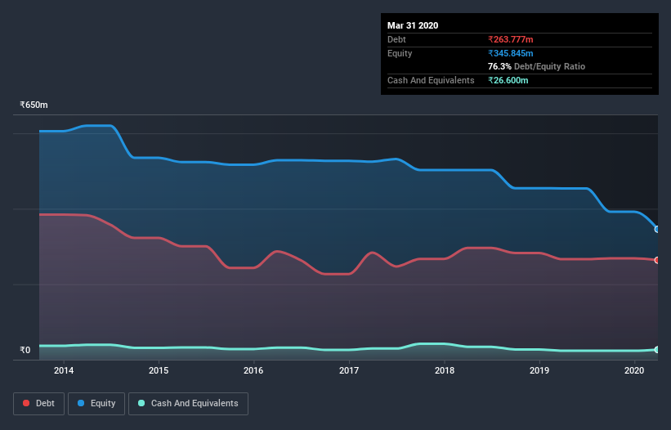
Task: Click the teal Cash end-point marker
Action: coord(657,350)
